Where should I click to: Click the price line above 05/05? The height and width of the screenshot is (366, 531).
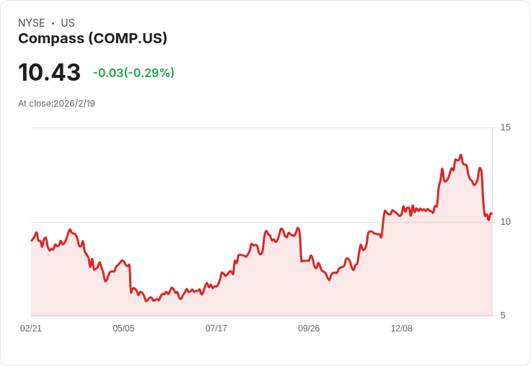click(123, 262)
